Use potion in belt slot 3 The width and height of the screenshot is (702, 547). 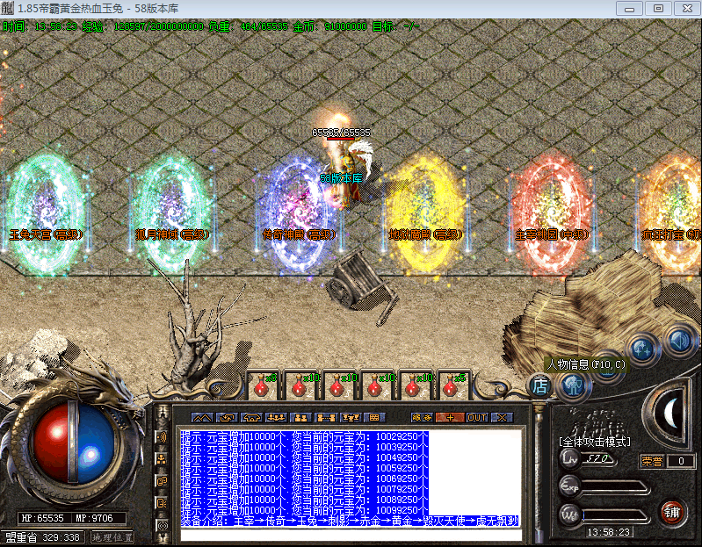340,385
